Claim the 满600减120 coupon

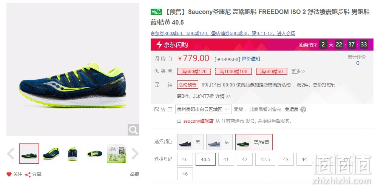[194, 71]
